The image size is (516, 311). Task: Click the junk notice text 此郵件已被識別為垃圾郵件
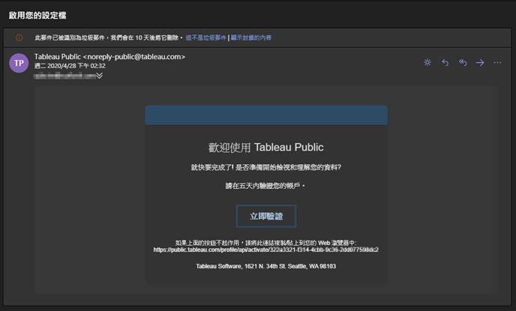tap(109, 37)
